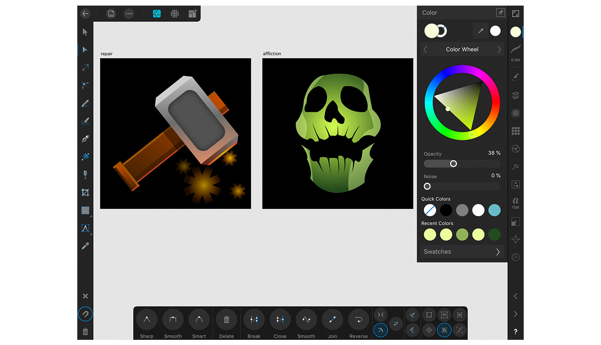Open the History clock studio

tap(516, 257)
